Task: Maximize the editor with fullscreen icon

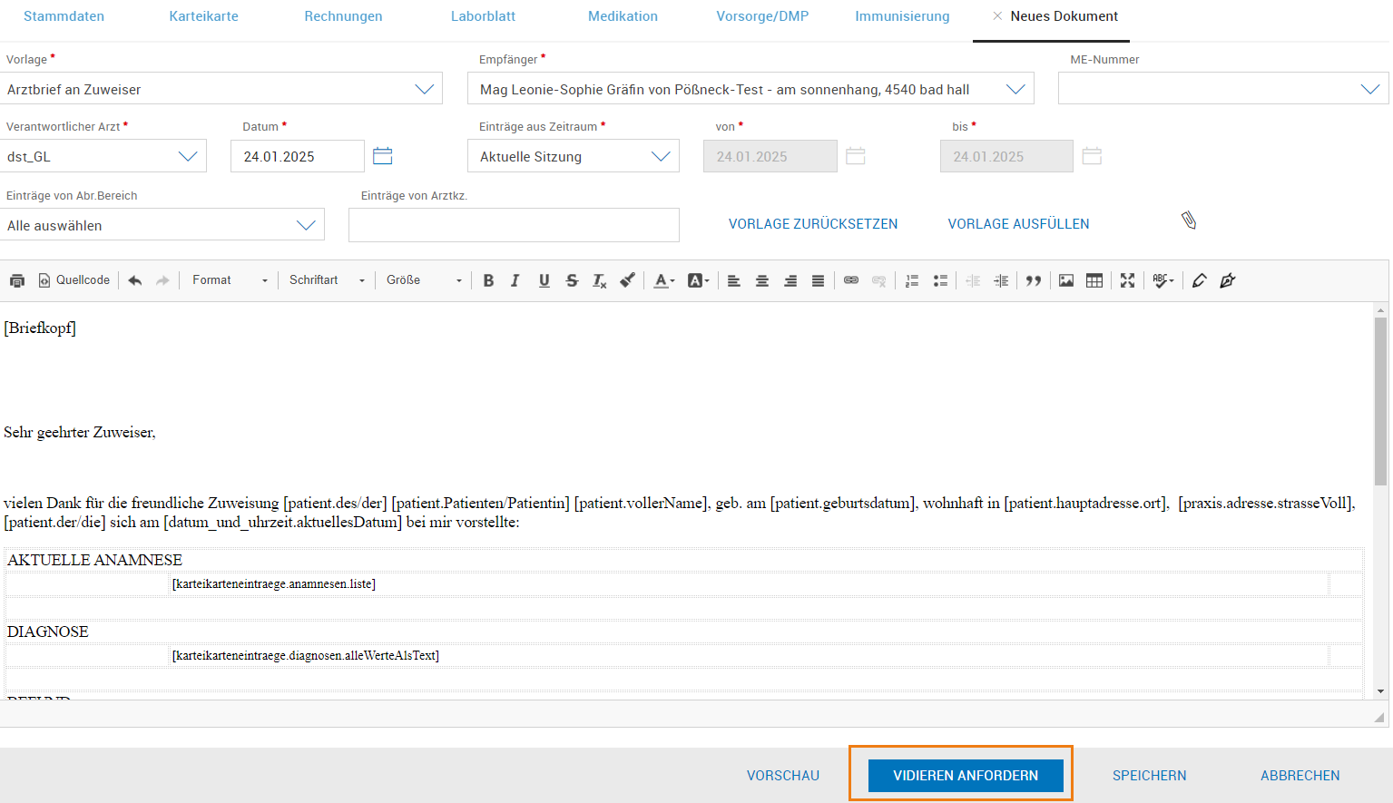Action: 1127,280
